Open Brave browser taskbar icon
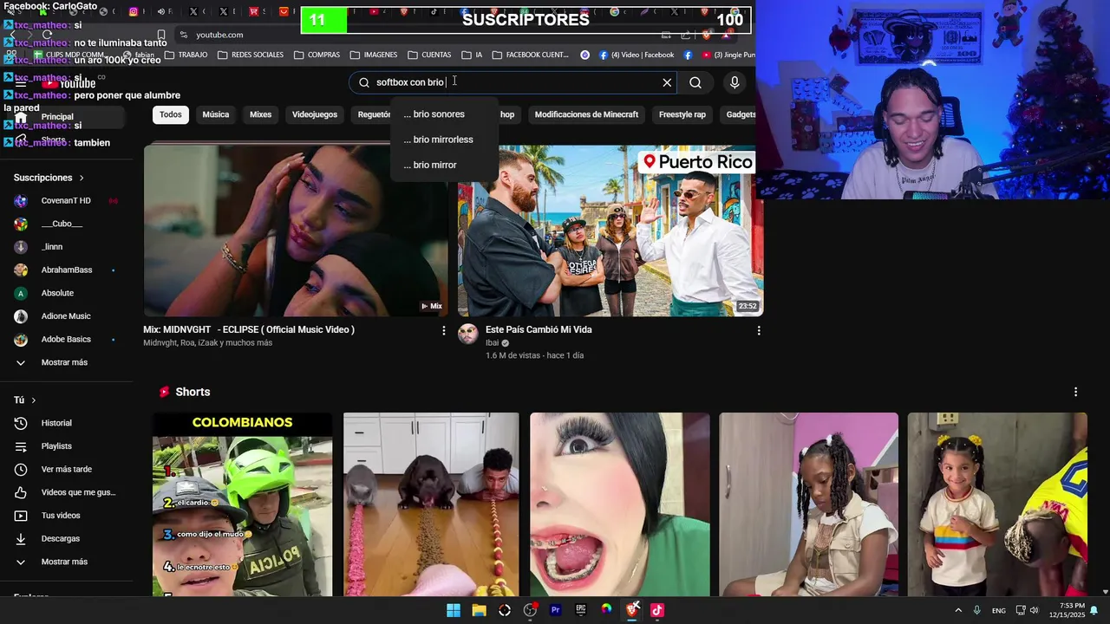The height and width of the screenshot is (624, 1110). (632, 610)
